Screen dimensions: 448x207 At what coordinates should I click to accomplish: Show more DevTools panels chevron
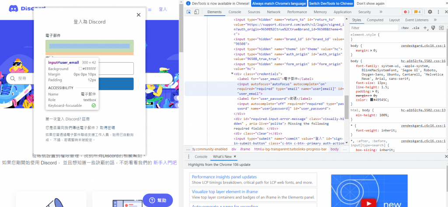[x=381, y=12]
